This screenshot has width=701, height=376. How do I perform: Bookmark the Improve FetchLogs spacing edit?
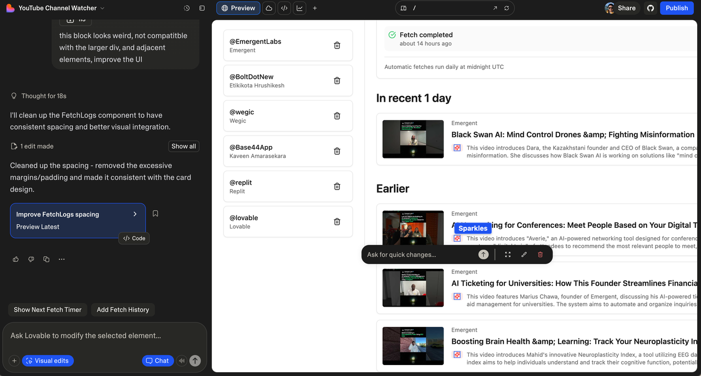coord(156,214)
